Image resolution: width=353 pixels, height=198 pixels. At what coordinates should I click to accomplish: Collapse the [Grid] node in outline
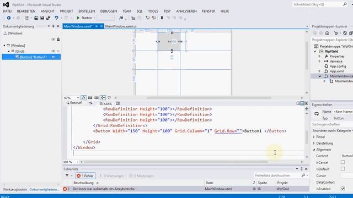pos(9,51)
